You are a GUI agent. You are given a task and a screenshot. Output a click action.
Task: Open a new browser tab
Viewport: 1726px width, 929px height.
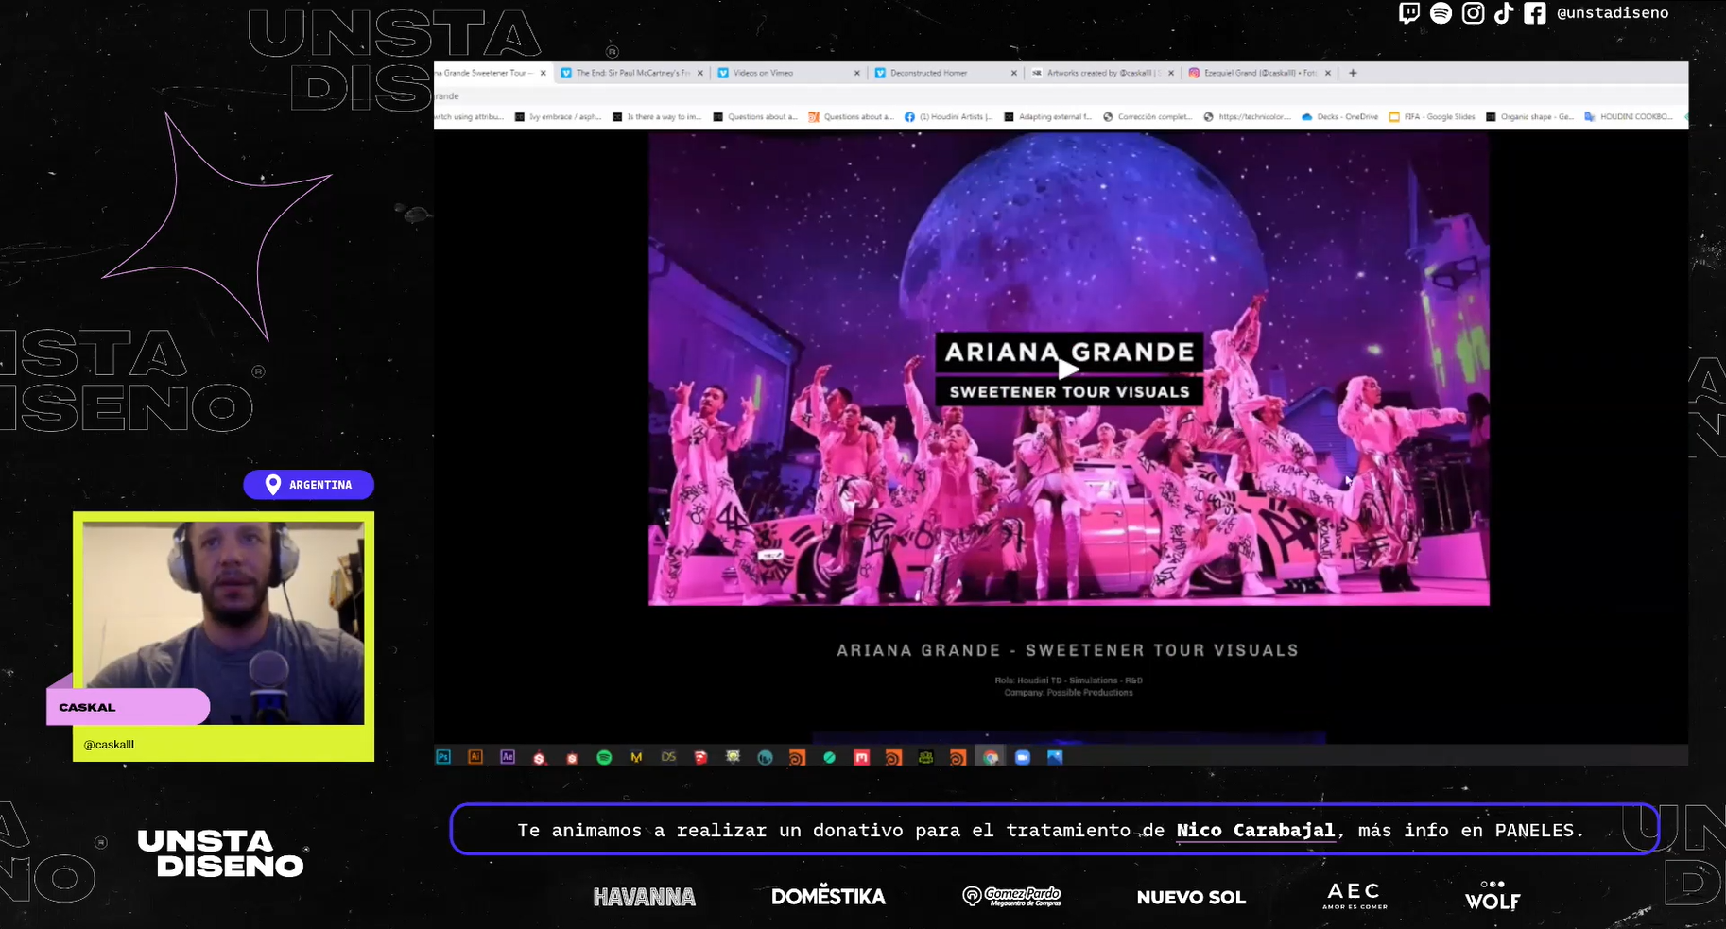1353,73
